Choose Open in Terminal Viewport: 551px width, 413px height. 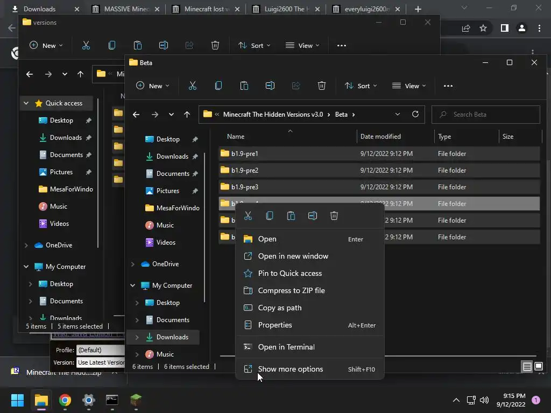[x=309, y=347]
